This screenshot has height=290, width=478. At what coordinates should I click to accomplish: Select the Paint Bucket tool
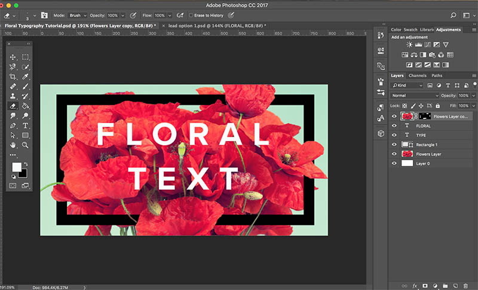[x=25, y=106]
